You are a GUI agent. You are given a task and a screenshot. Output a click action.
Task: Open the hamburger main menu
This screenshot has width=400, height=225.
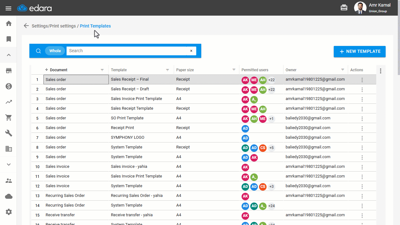pyautogui.click(x=8, y=8)
